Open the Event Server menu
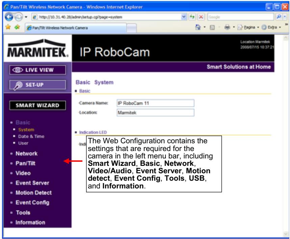Viewport: 290px width, 239px height. [x=32, y=183]
